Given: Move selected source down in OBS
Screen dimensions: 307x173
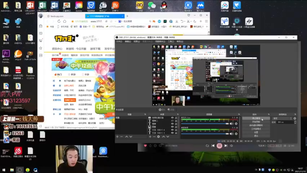Looking at the screenshot, I should point(168,136).
